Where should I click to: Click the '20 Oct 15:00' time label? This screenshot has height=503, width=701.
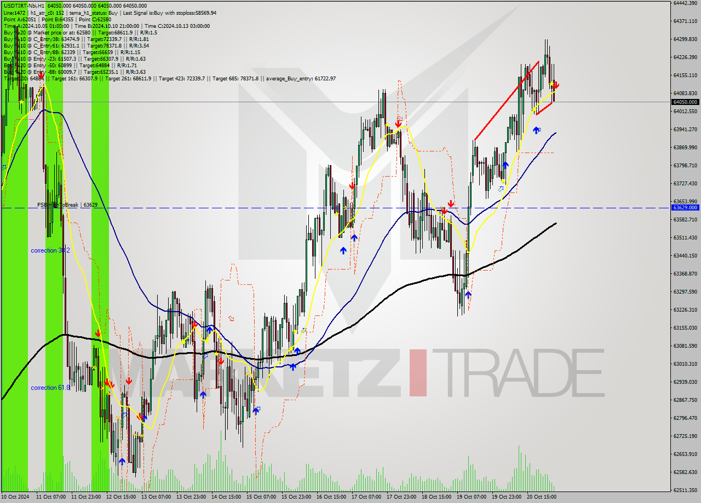(541, 497)
